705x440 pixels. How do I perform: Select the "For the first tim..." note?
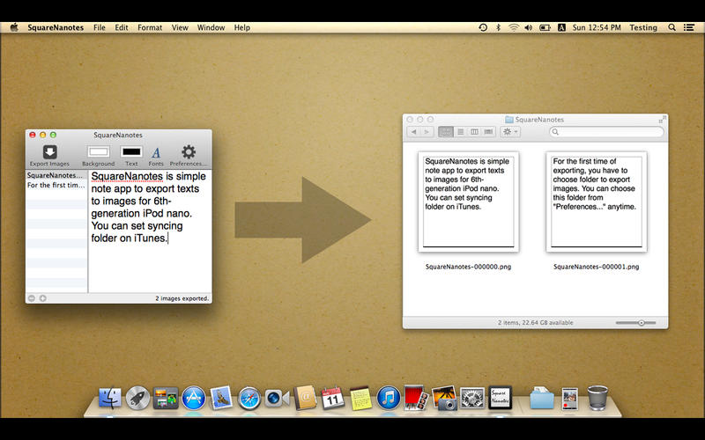click(56, 186)
